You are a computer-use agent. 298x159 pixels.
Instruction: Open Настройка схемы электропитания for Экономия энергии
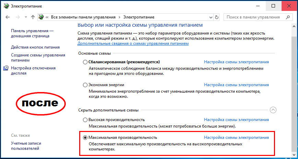click(x=236, y=85)
